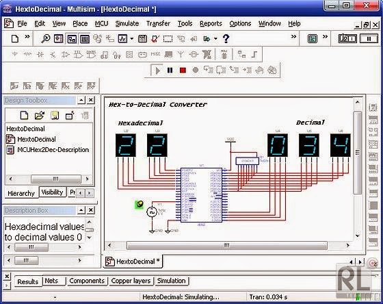Switch to the Simulation tab

coord(171,281)
